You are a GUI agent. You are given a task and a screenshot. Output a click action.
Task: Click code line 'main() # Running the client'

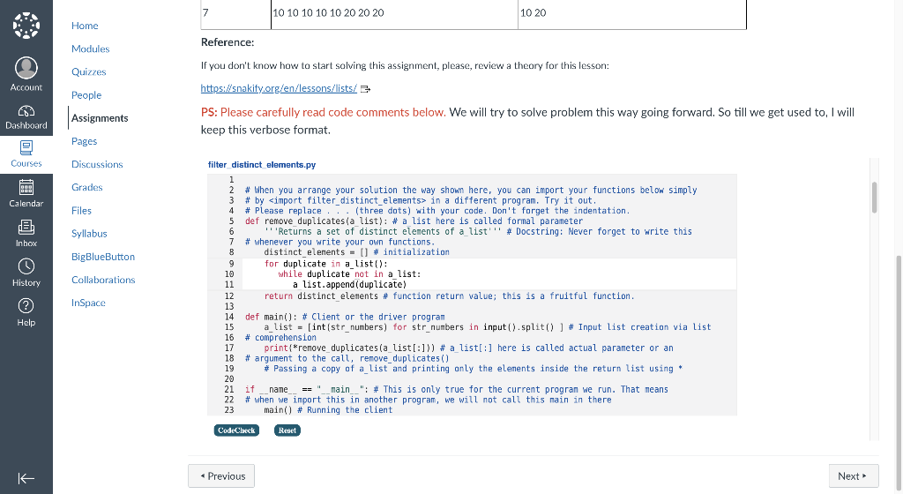[x=328, y=410]
